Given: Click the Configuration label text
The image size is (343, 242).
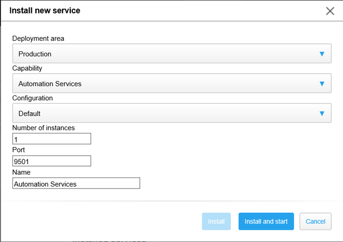Looking at the screenshot, I should (x=32, y=98).
